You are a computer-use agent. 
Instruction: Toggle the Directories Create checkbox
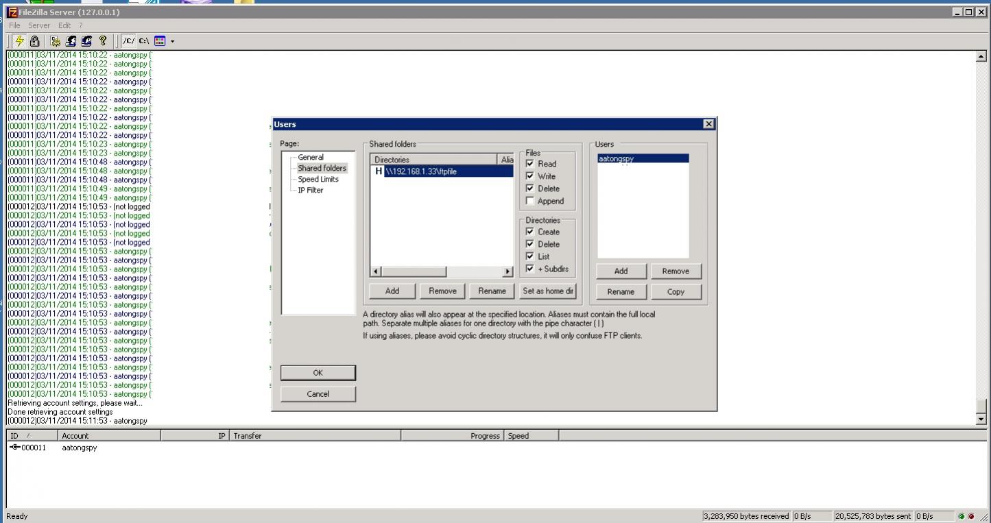pos(529,232)
